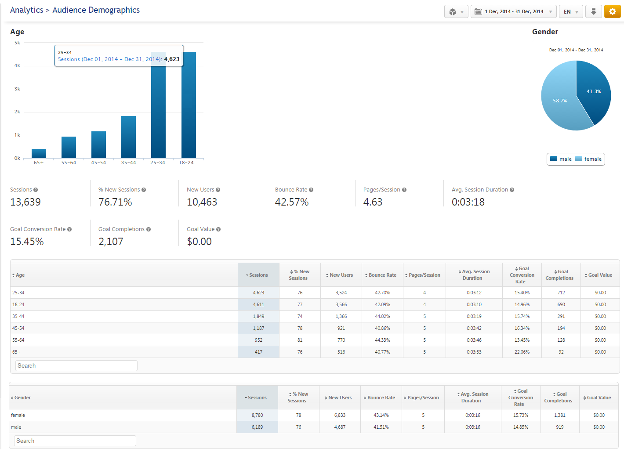624x452 pixels.
Task: Sort Age table by Bounce Rate
Action: (382, 275)
